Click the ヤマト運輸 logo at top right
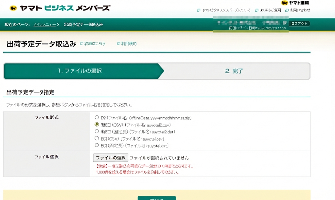Viewport: 335px width, 200px height. pos(295,3)
